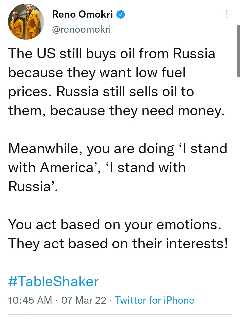Click the divider line below the timestamp
The width and height of the screenshot is (240, 321).
point(120,314)
